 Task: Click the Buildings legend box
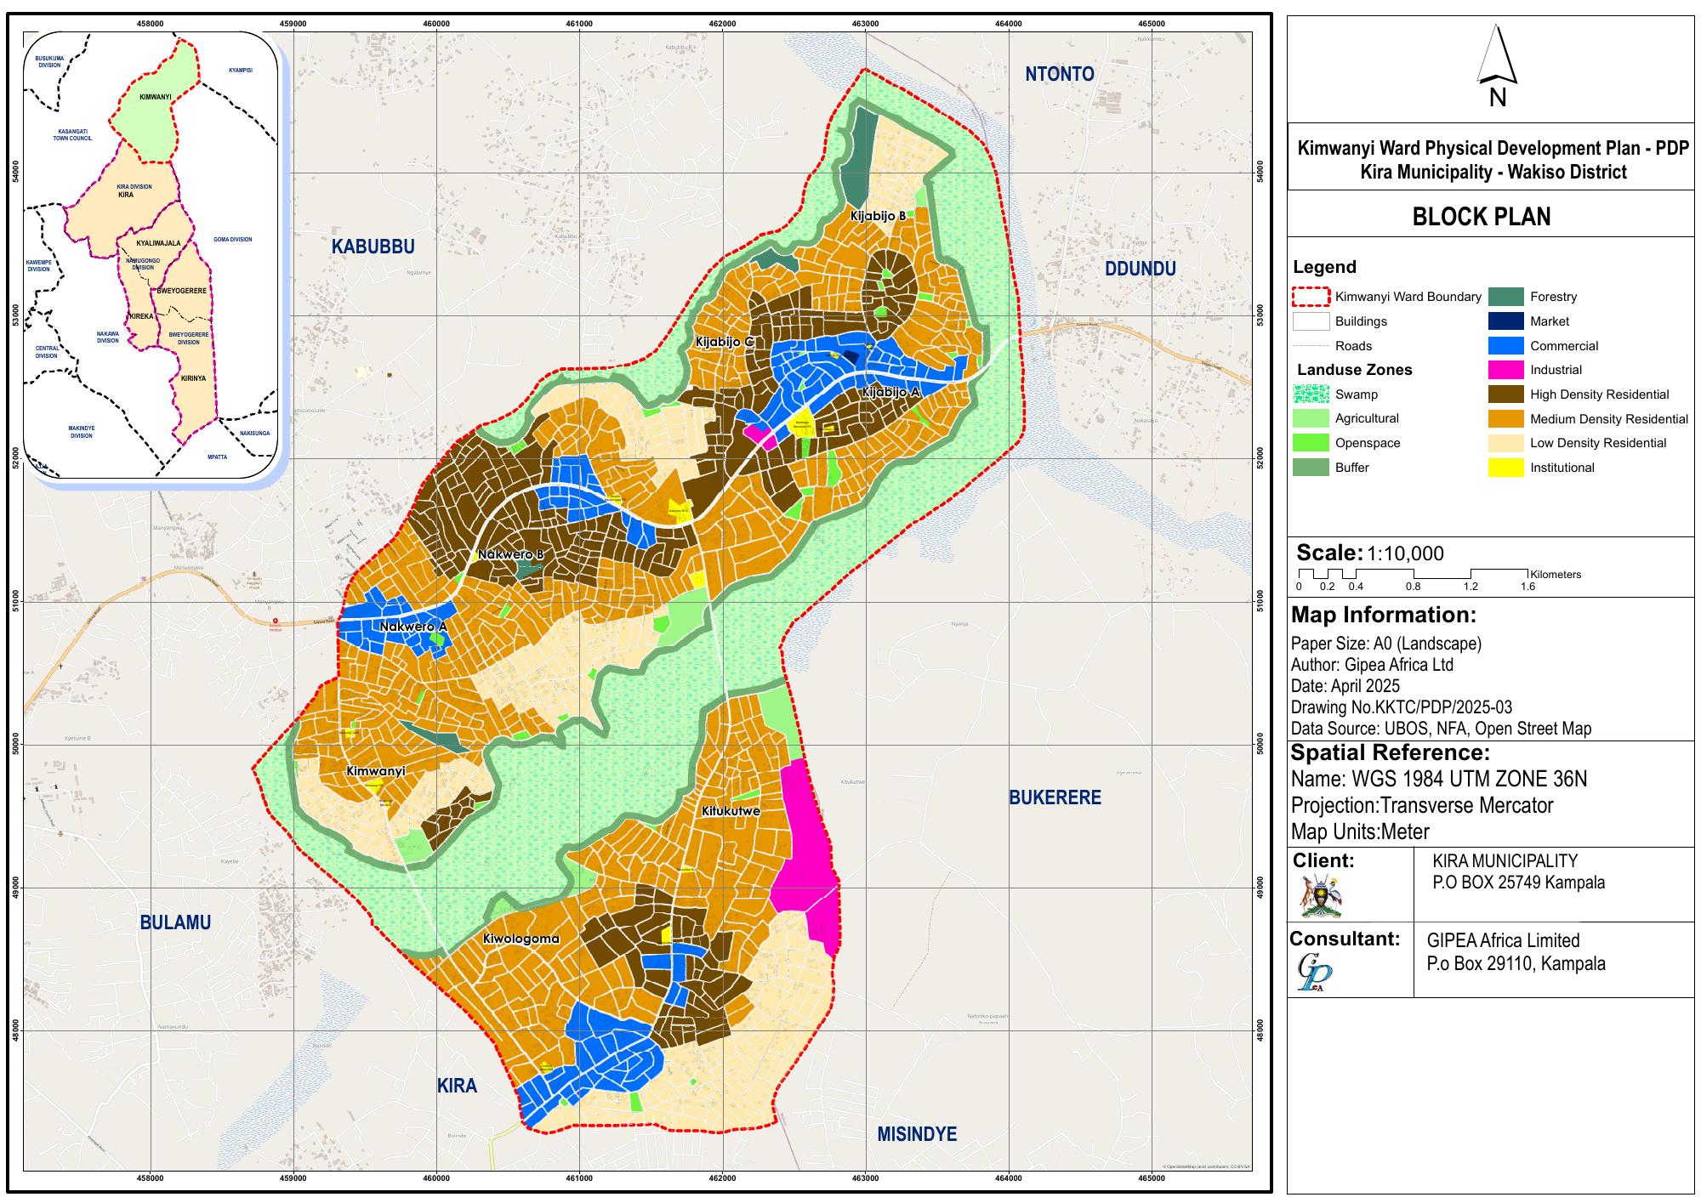pos(1311,321)
